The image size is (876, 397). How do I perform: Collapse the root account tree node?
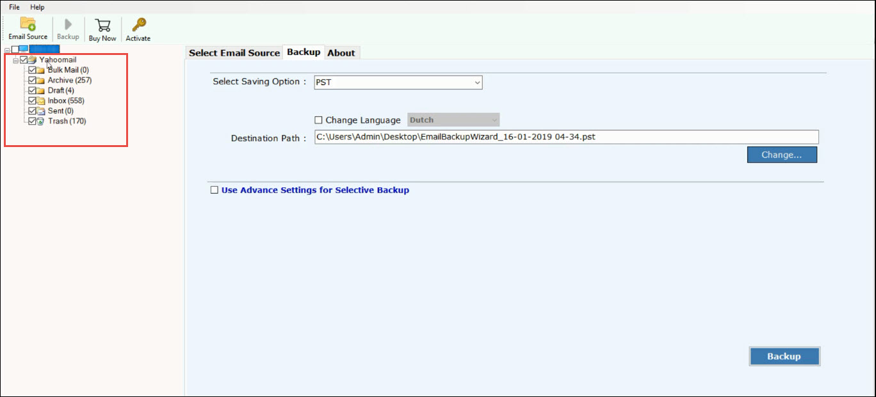pyautogui.click(x=7, y=50)
